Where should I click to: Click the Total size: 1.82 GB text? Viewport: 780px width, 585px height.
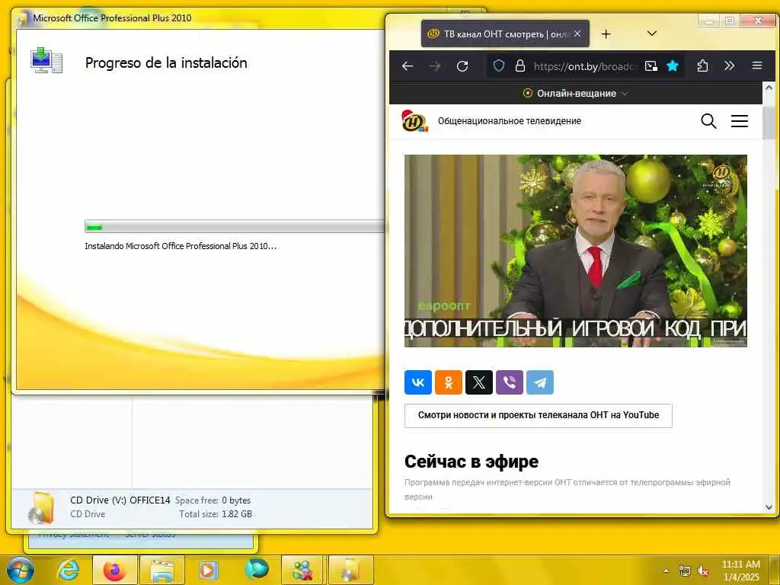[216, 514]
